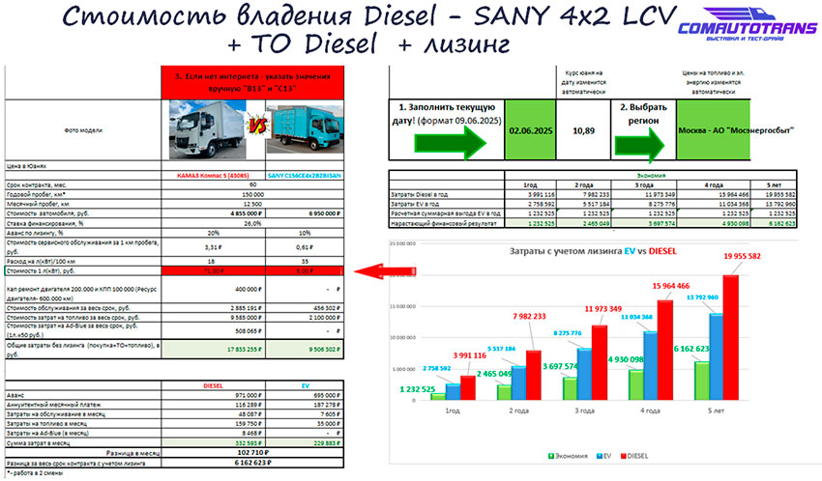The height and width of the screenshot is (481, 822).
Task: Click the annual mileage value 150 000
Action: (x=252, y=194)
